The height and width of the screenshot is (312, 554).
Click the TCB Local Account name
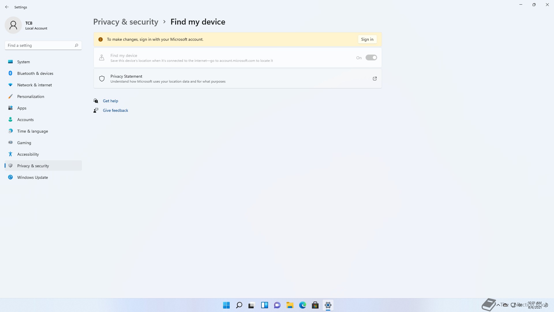pos(36,25)
